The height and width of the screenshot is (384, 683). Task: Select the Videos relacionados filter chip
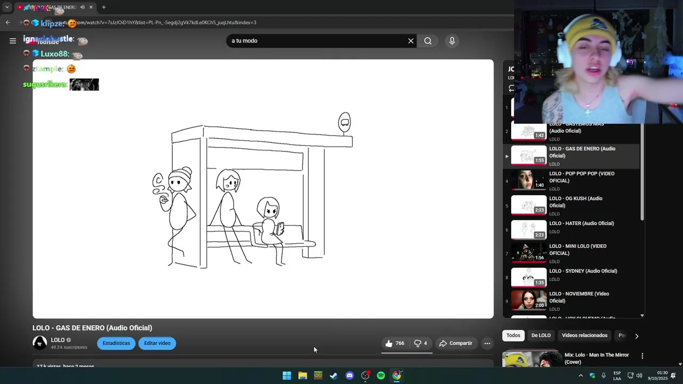point(584,335)
